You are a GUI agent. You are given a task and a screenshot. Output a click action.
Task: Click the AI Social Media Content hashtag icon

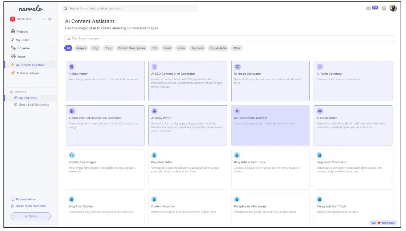[237, 111]
